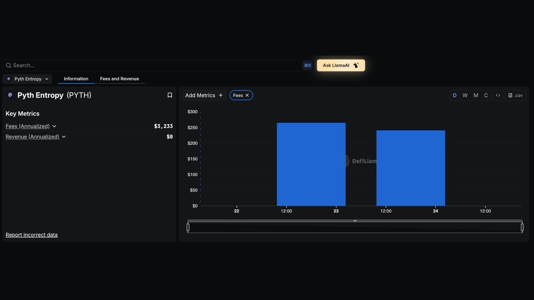Image resolution: width=534 pixels, height=300 pixels.
Task: Select monthly M interval
Action: click(476, 95)
